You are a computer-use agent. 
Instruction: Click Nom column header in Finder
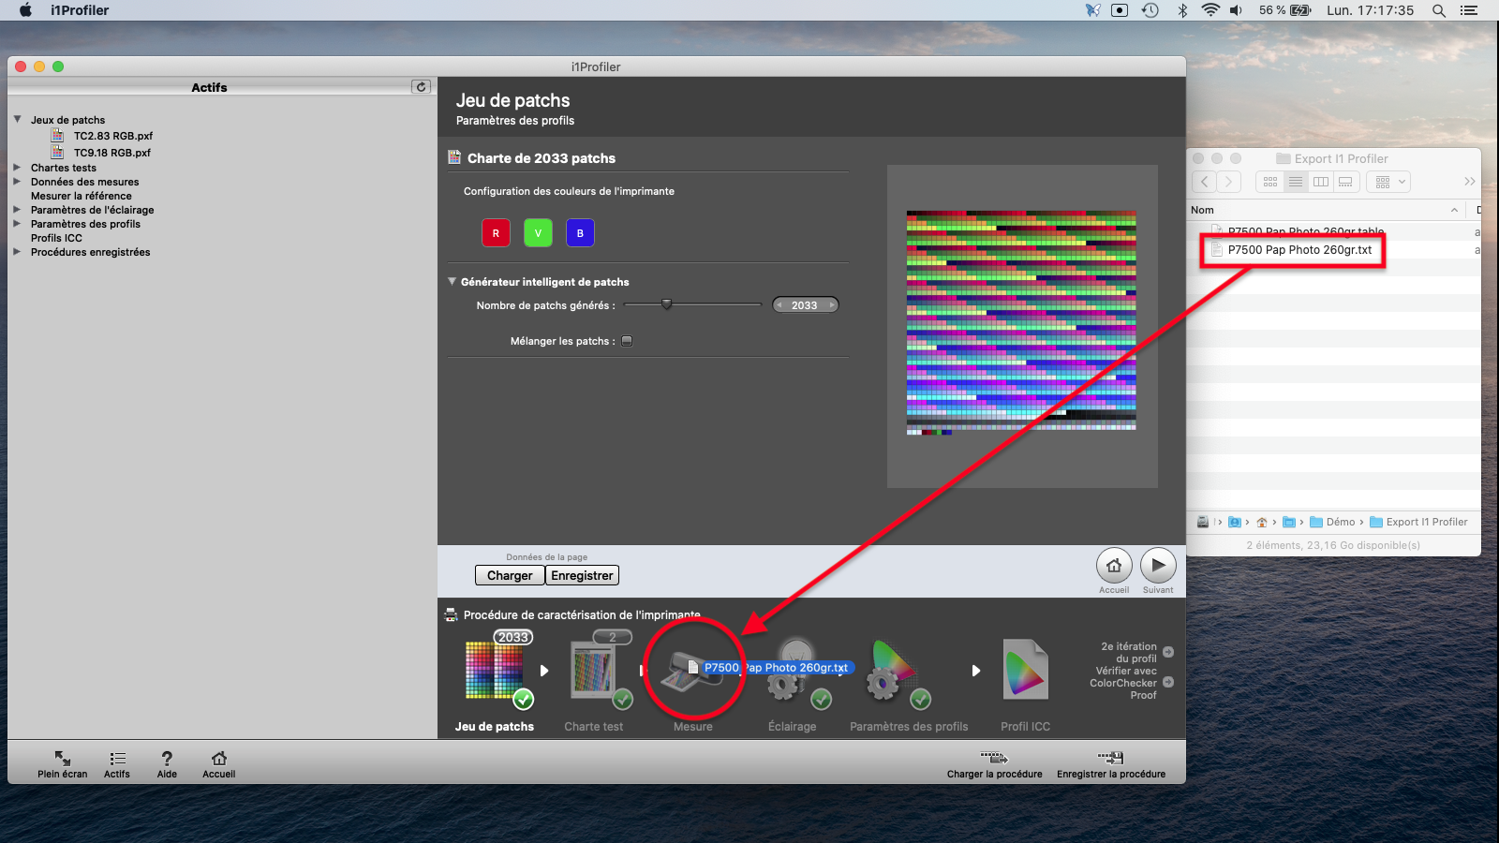[1202, 210]
